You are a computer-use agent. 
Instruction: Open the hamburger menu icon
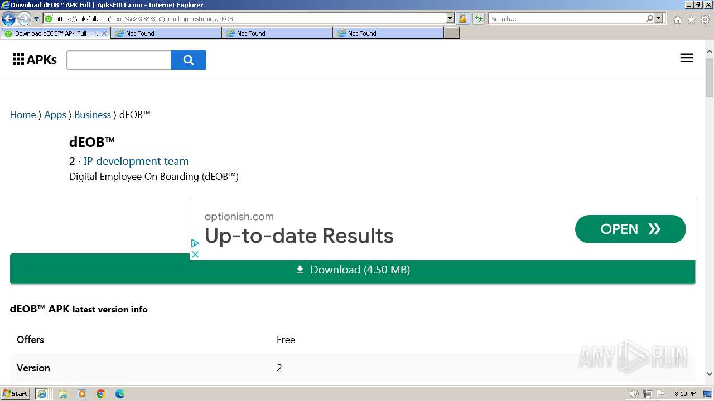(687, 58)
